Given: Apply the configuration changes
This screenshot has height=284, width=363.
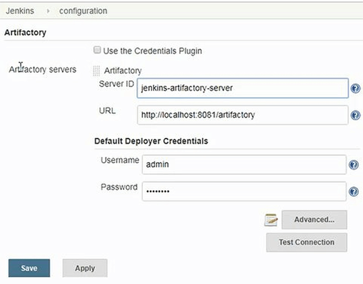Looking at the screenshot, I should point(85,268).
